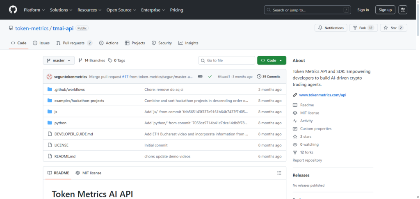Open the 64caad1 commit hash link

point(224,77)
